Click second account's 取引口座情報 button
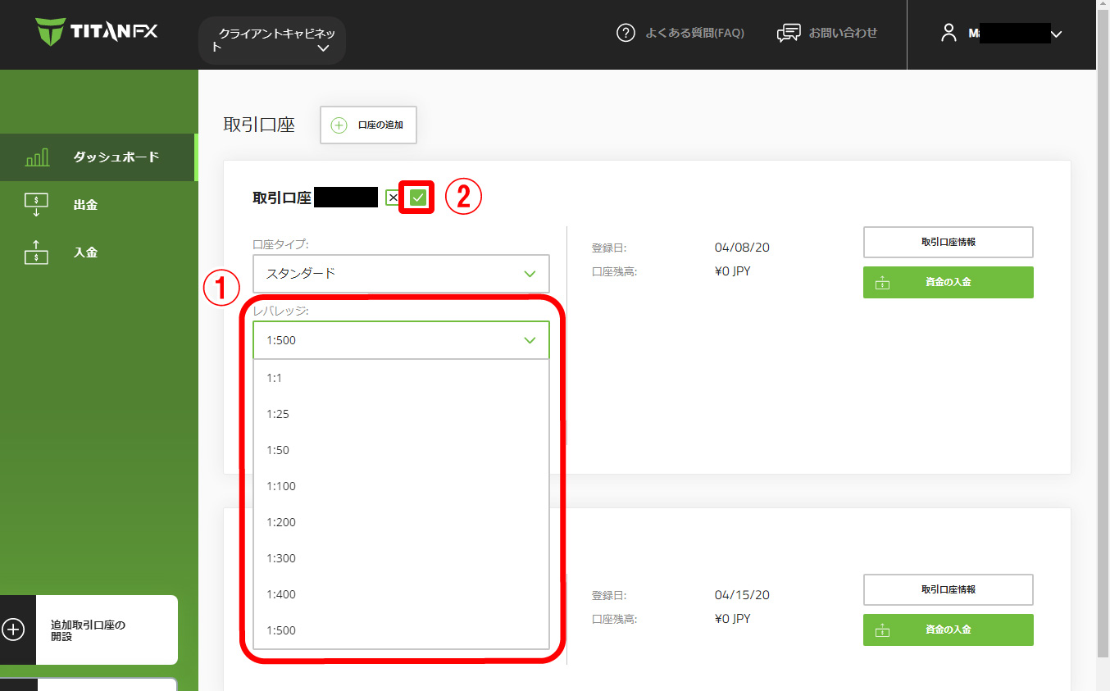 pos(948,590)
